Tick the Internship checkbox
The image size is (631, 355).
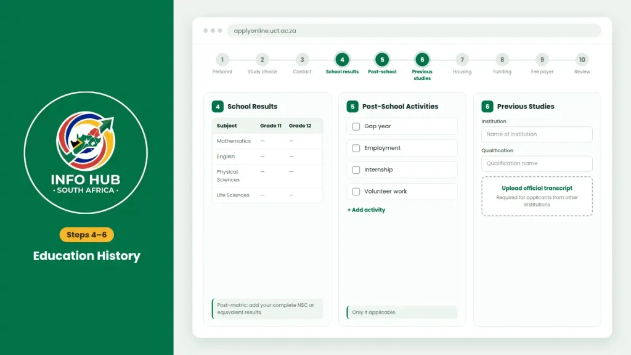click(x=356, y=170)
